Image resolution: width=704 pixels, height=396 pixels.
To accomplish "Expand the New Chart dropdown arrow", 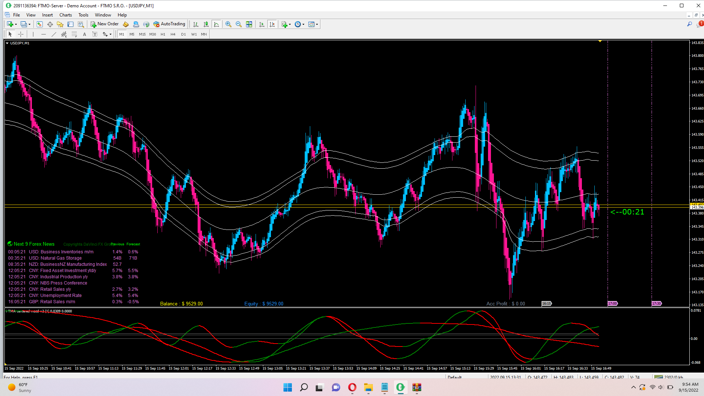I will 16,25.
